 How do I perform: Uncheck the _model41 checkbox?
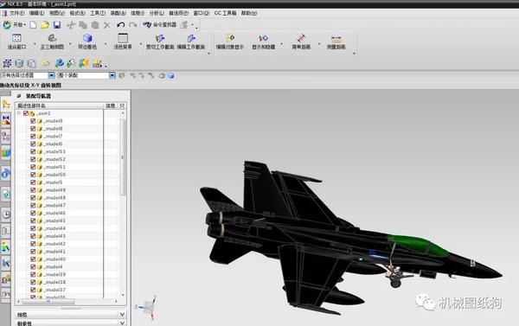[x=33, y=252]
